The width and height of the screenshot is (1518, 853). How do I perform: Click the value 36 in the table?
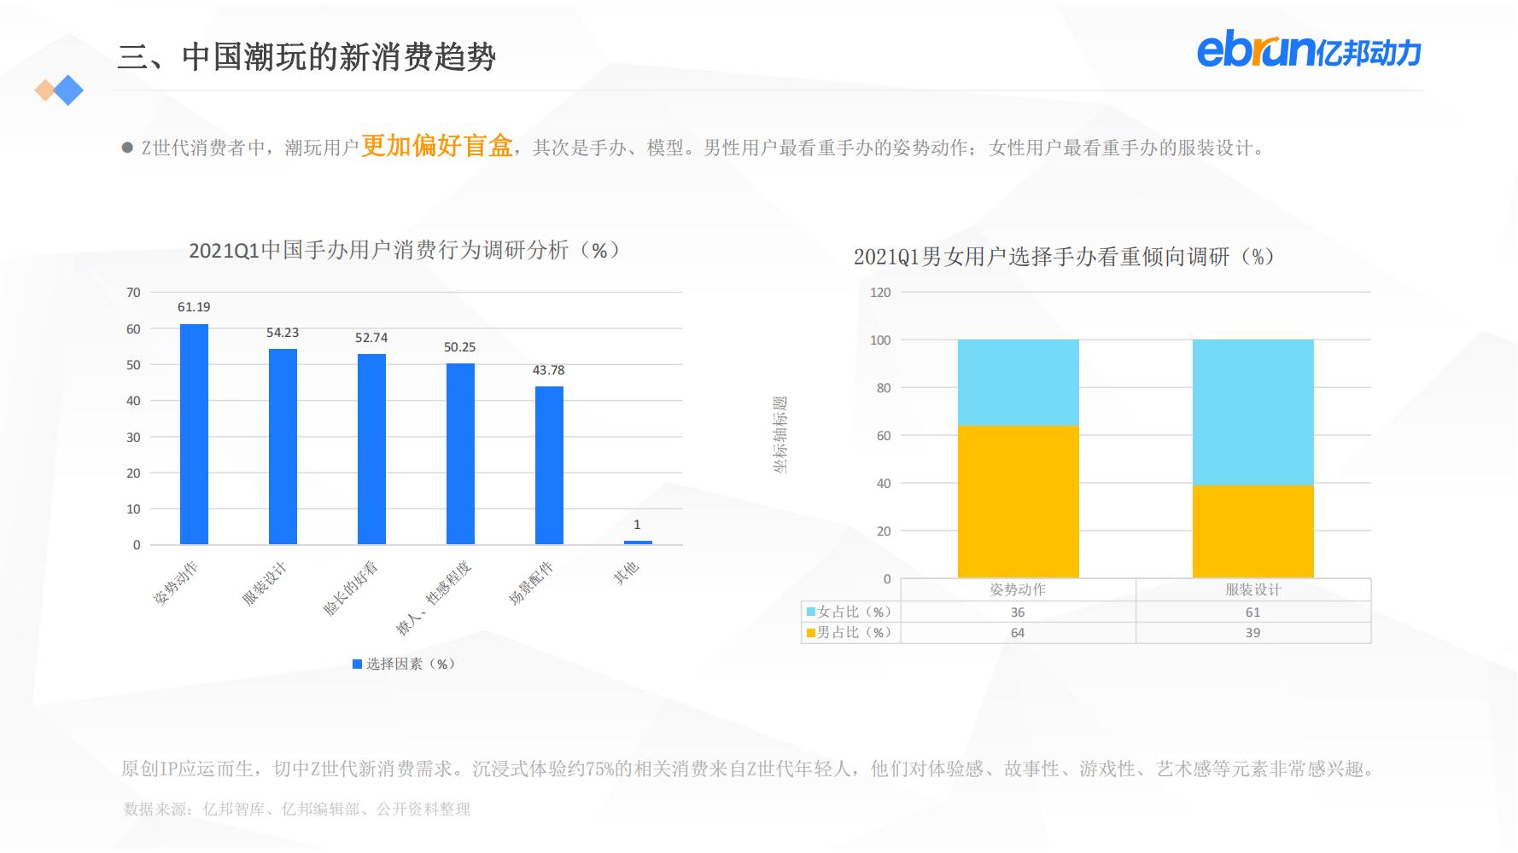[1018, 612]
